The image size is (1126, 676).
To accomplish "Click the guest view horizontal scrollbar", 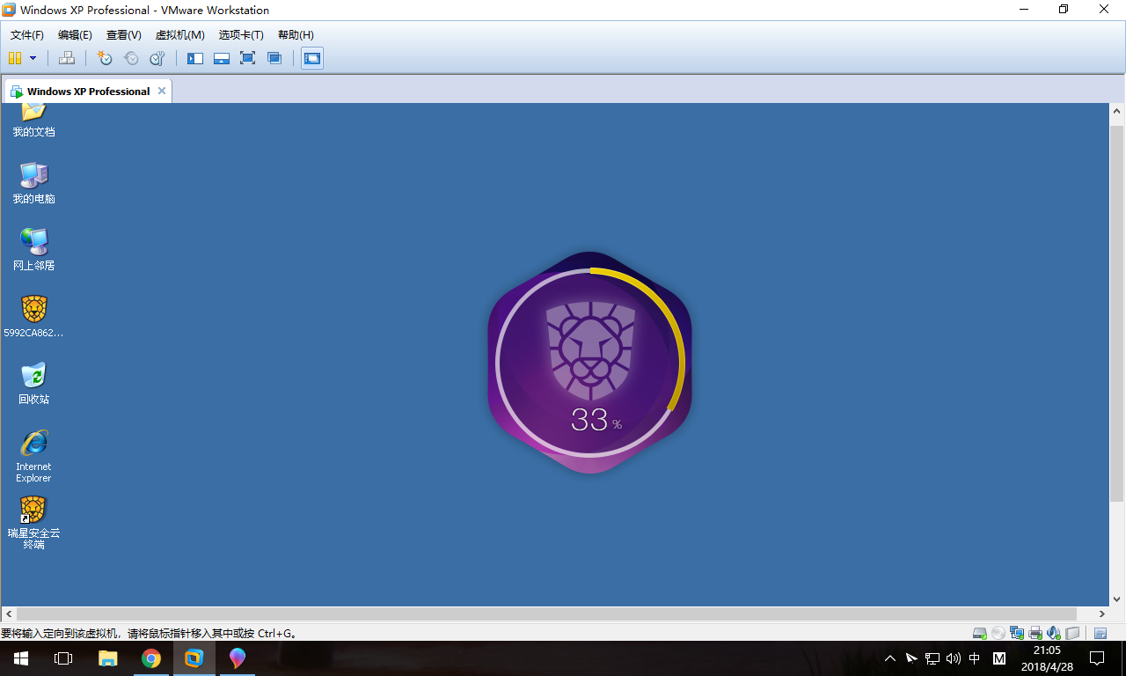I will pyautogui.click(x=546, y=614).
